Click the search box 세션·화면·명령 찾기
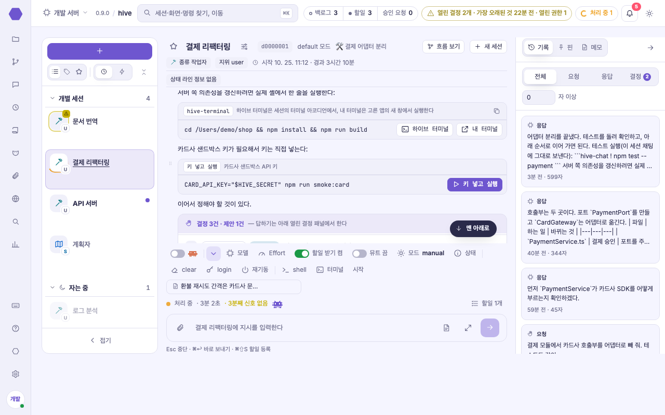 218,13
